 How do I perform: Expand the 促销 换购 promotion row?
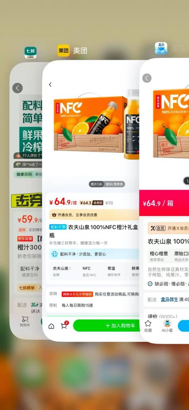94,294
